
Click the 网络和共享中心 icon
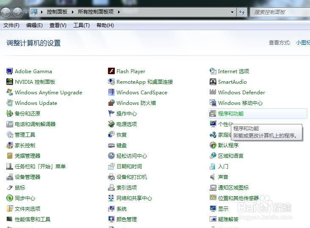point(111,198)
